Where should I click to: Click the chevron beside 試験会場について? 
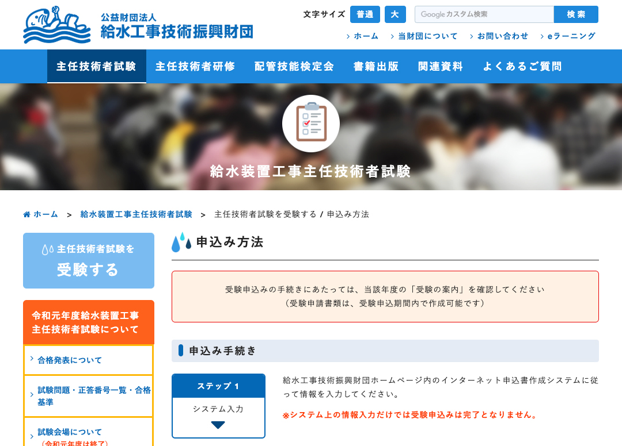click(32, 437)
